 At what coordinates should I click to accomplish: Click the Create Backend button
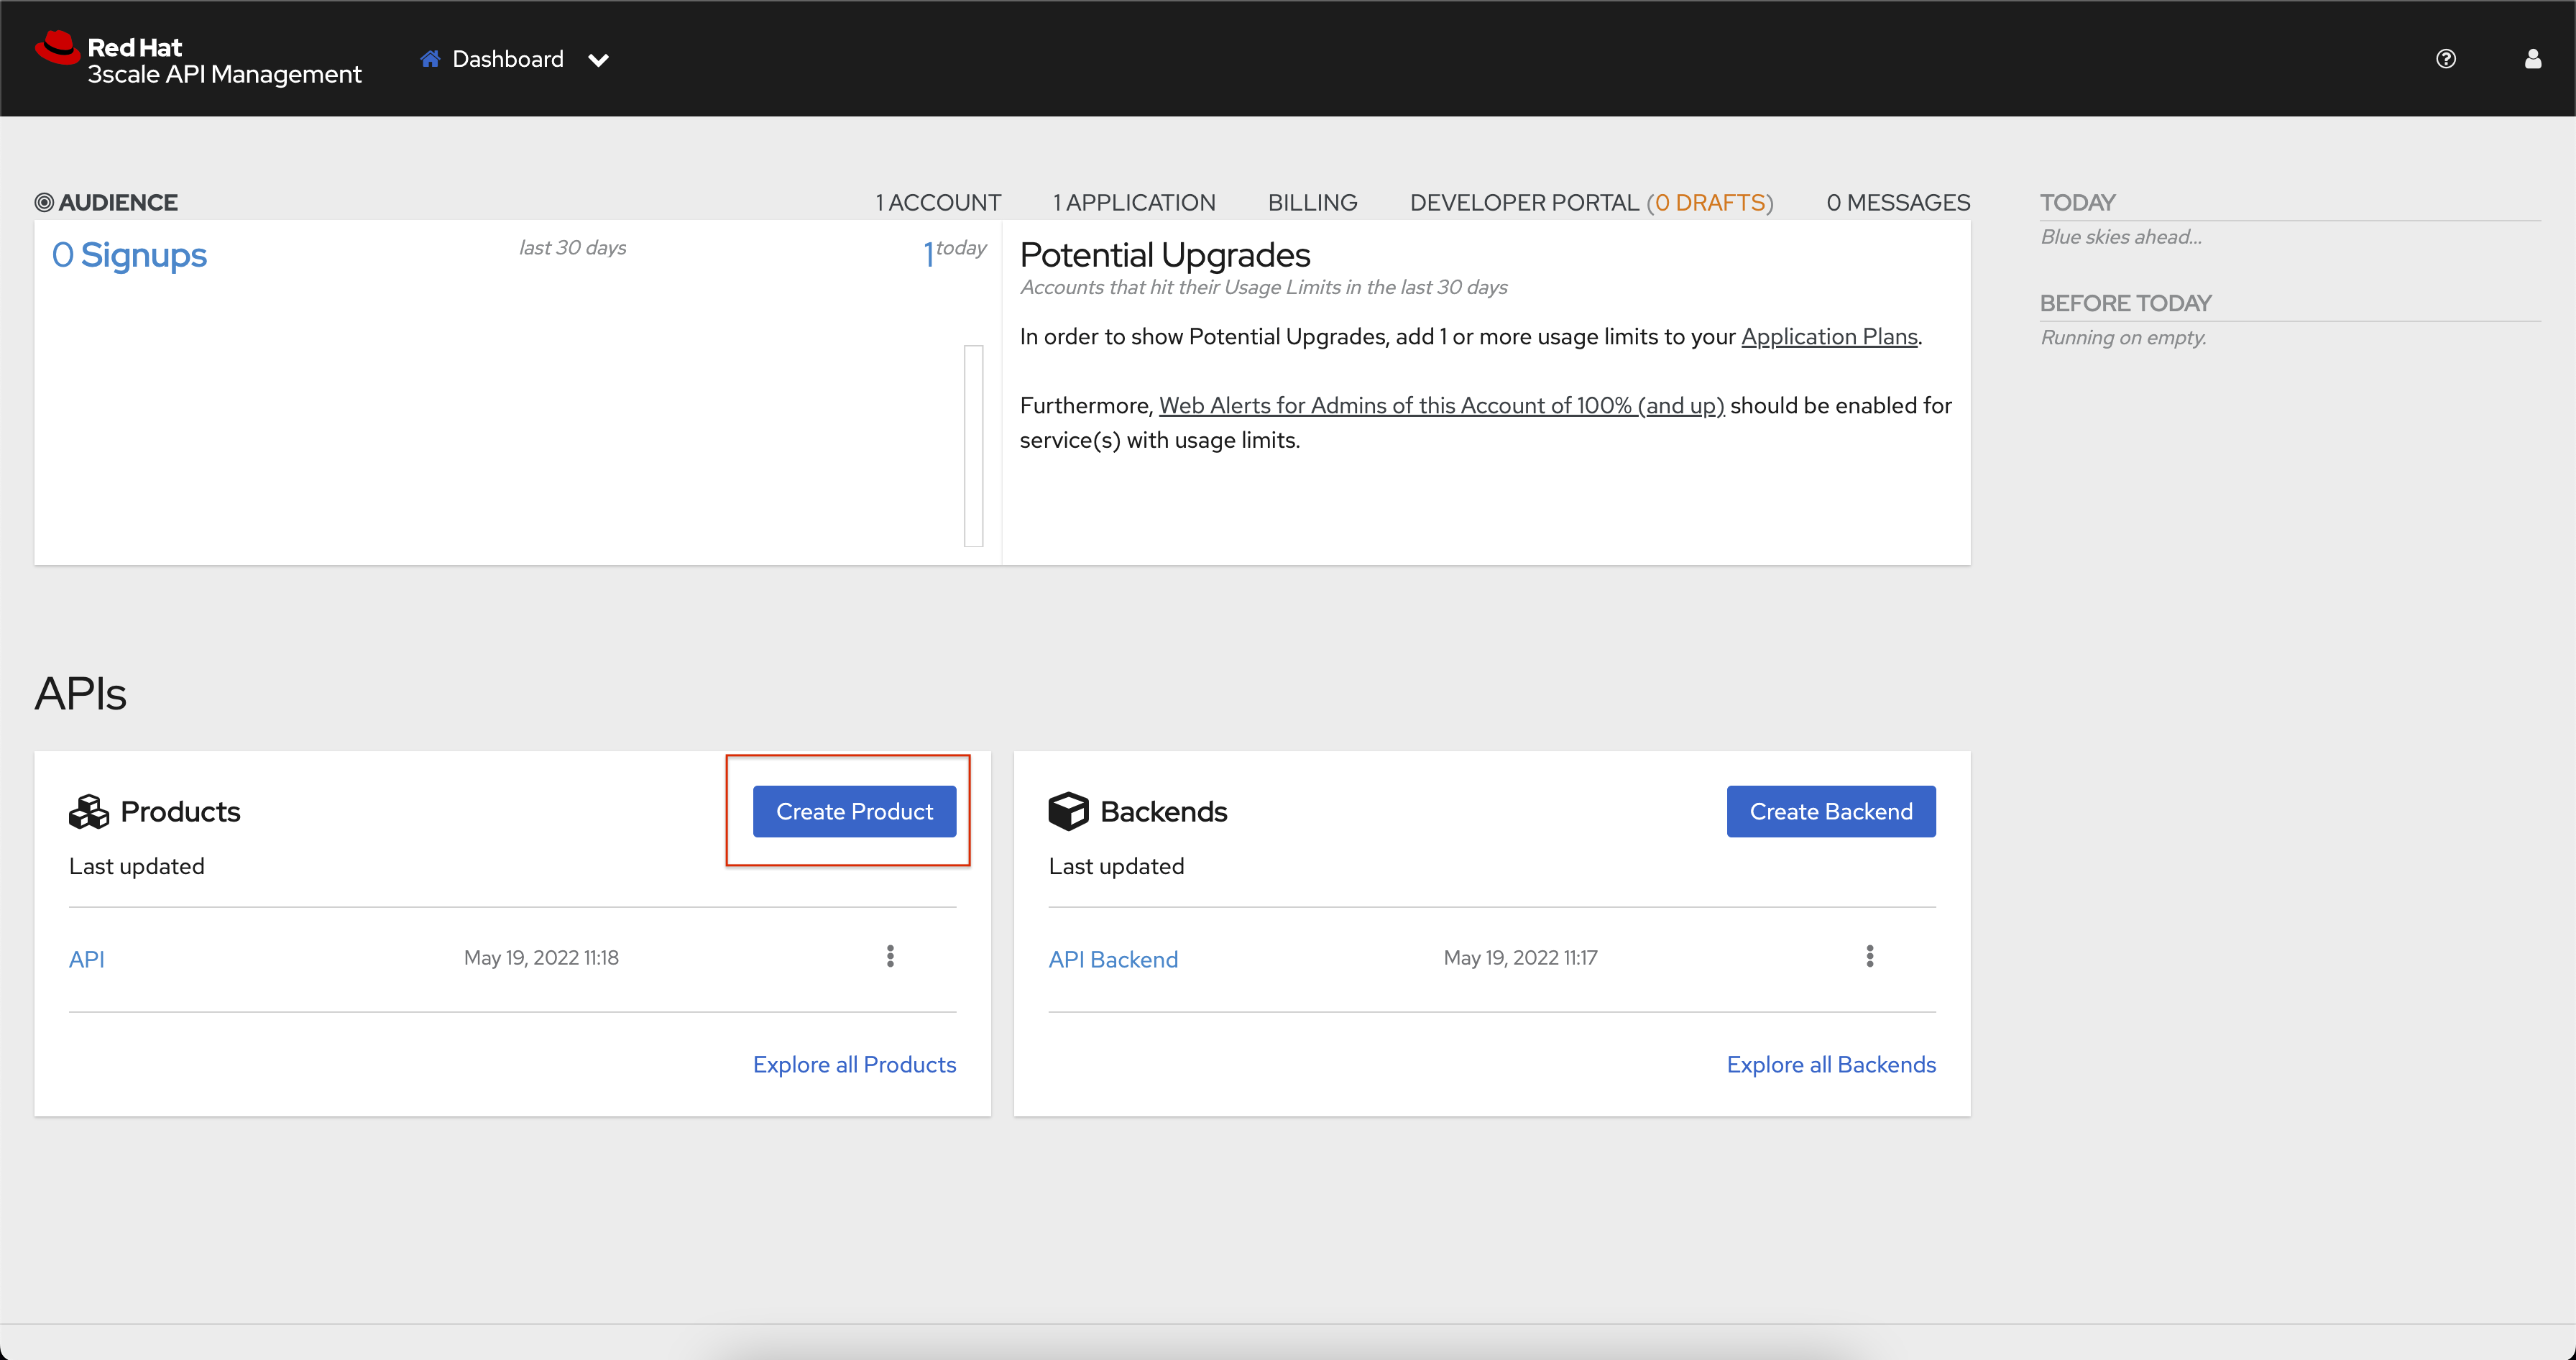point(1829,811)
